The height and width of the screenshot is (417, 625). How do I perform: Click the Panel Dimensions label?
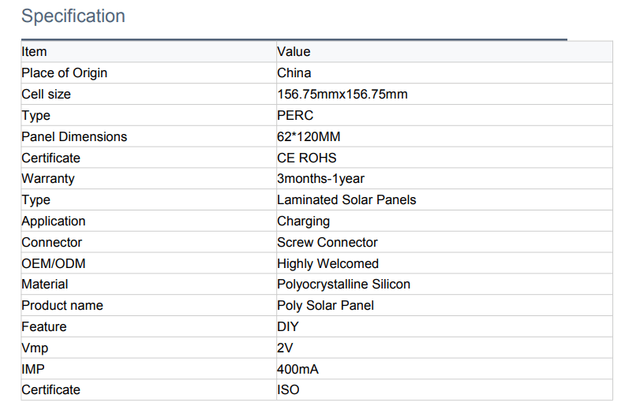74,136
